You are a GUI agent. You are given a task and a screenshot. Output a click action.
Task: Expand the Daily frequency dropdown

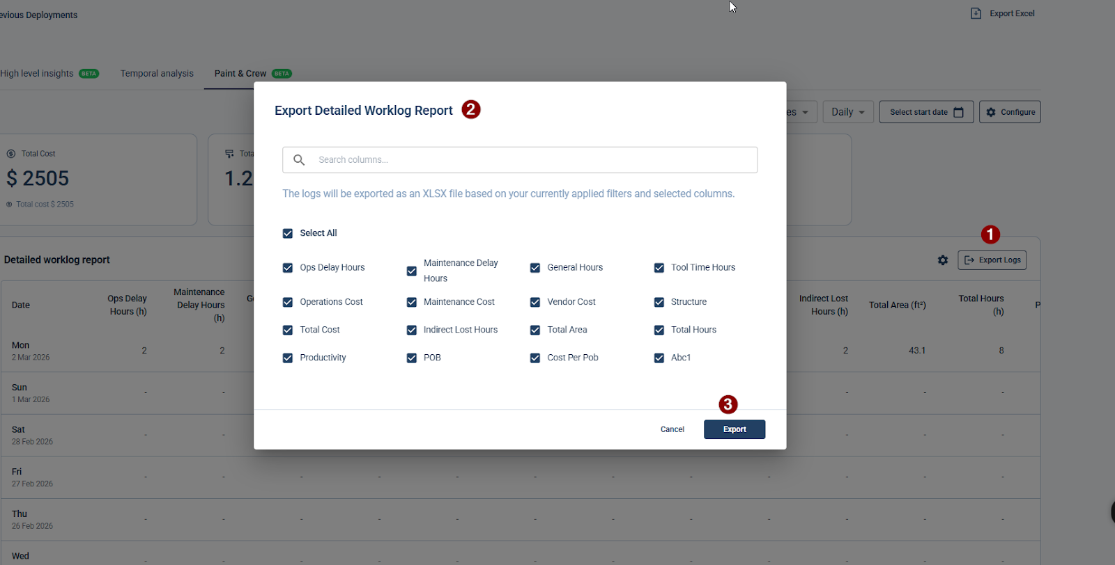848,112
